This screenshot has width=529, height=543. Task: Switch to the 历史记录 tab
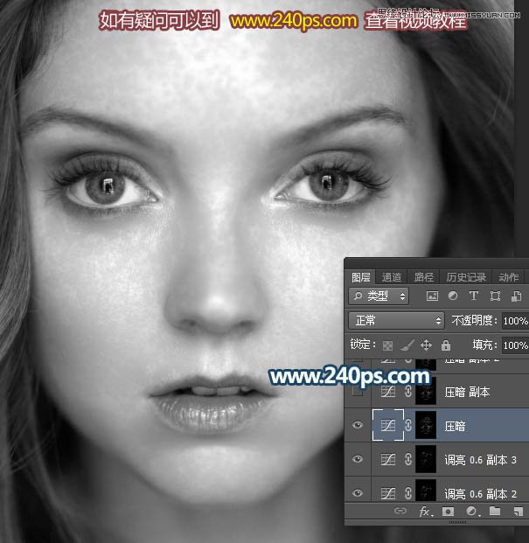466,277
